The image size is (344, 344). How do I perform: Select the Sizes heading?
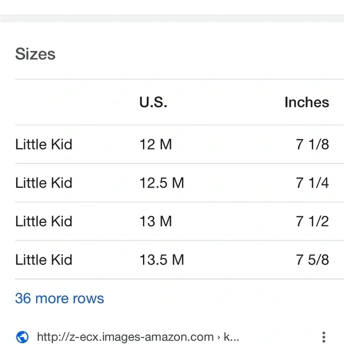pyautogui.click(x=35, y=54)
